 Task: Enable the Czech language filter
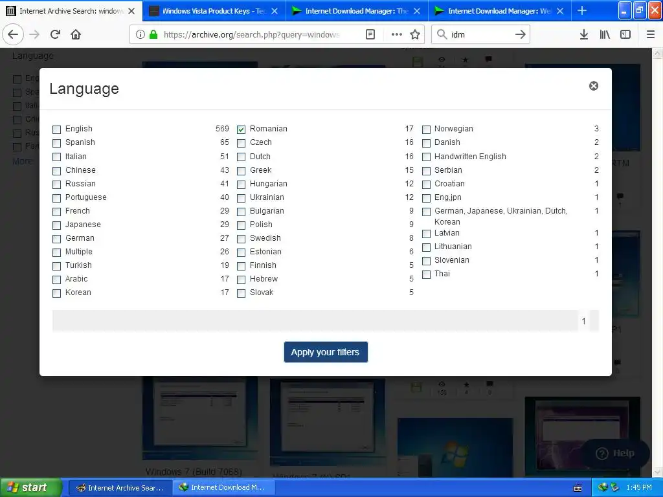[x=241, y=143]
